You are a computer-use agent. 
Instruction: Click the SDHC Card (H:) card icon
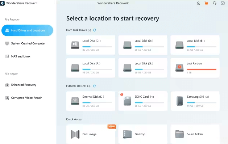pos(127,101)
